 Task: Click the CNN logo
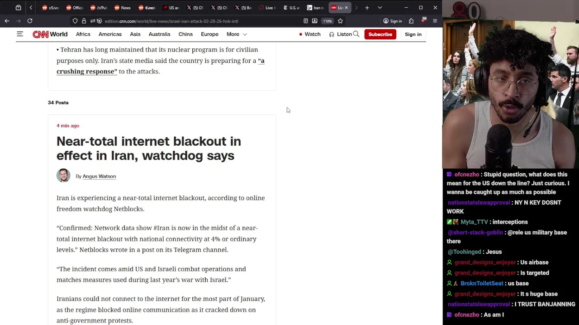[x=40, y=34]
